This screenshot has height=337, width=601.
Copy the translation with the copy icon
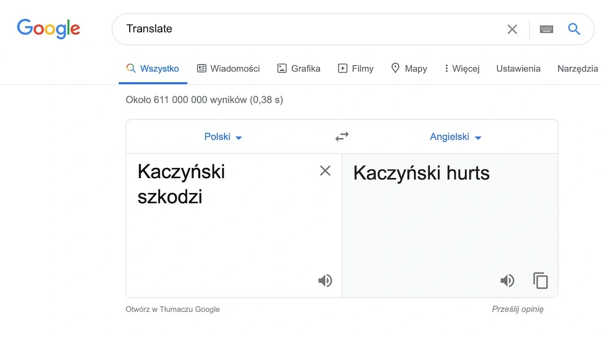click(x=540, y=281)
